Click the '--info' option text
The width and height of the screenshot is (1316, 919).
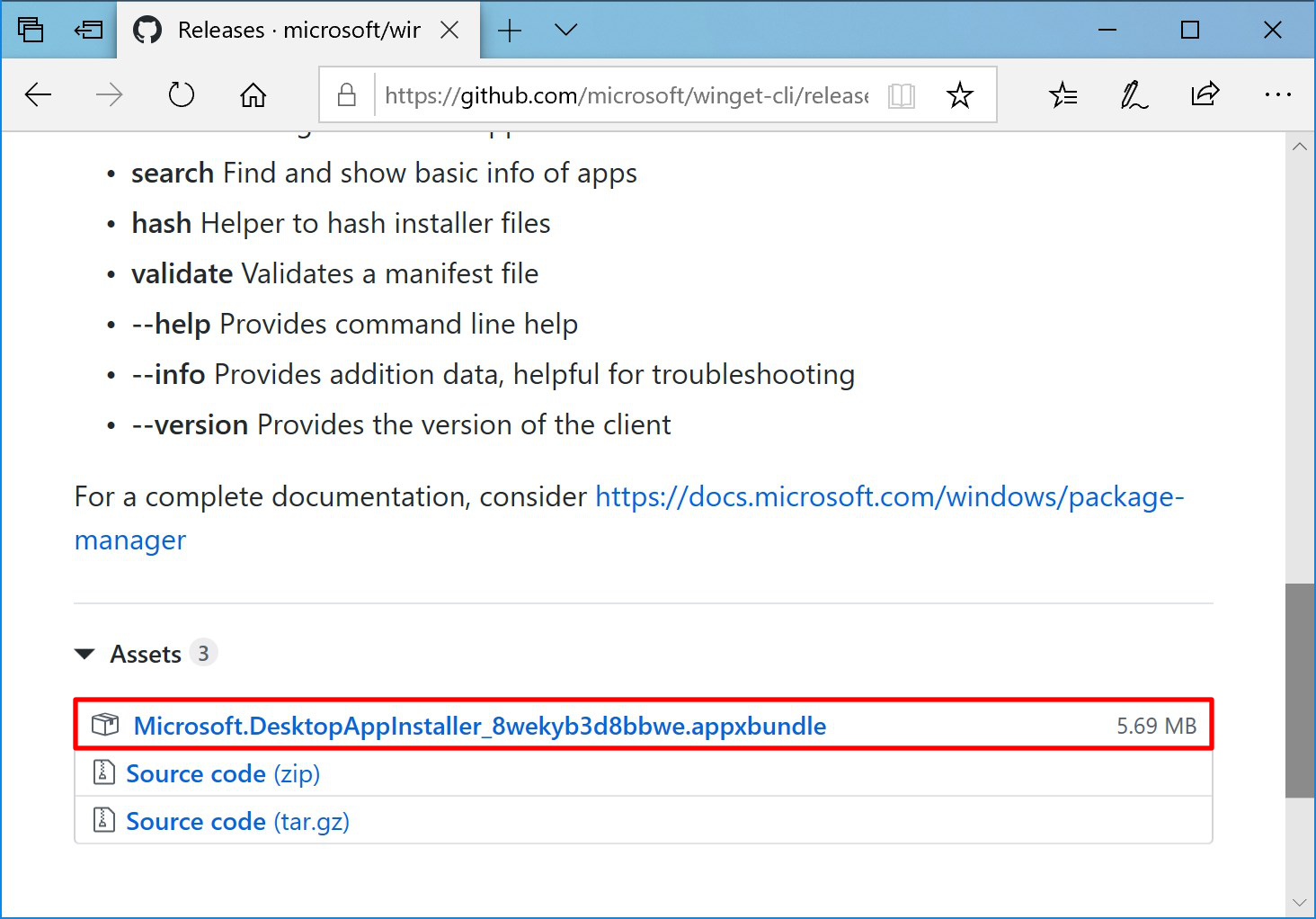click(x=168, y=374)
